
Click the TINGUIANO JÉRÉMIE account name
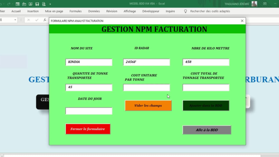click(x=237, y=4)
